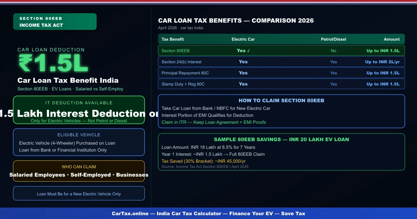
Task: Click the ELIGIBLE VEHICLE panel title
Action: point(79,135)
